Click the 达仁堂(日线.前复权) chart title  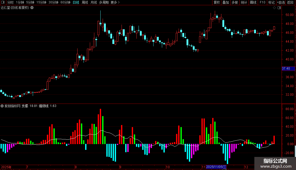(15, 8)
